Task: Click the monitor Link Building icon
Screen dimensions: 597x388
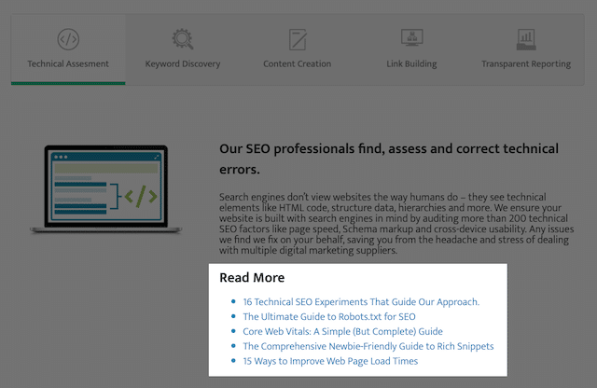Action: tap(412, 37)
